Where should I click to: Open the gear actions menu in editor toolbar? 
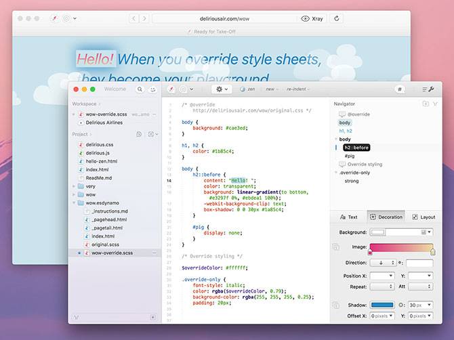(222, 89)
